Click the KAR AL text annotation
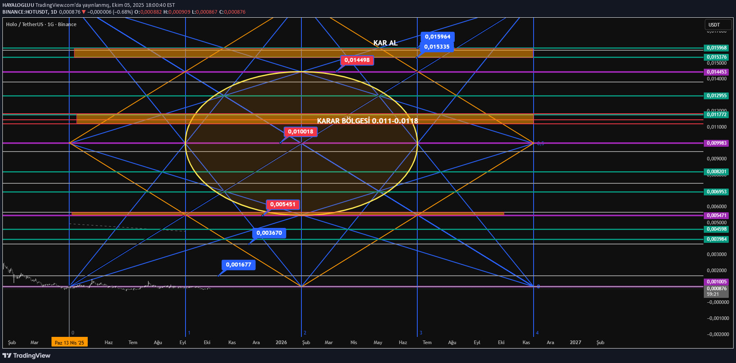 385,43
